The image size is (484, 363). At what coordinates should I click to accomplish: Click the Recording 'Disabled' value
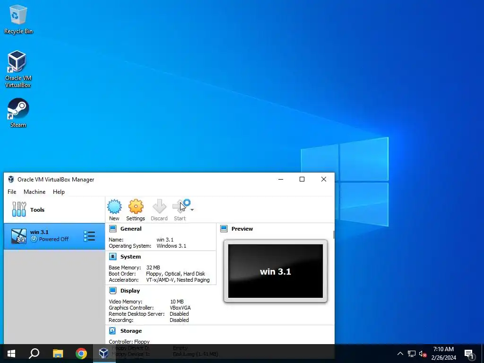pyautogui.click(x=179, y=320)
